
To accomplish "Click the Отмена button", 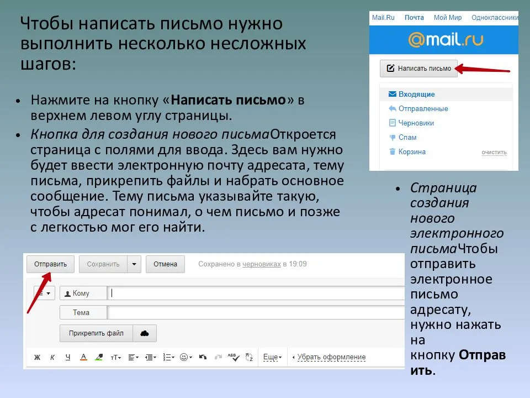I will [x=165, y=264].
